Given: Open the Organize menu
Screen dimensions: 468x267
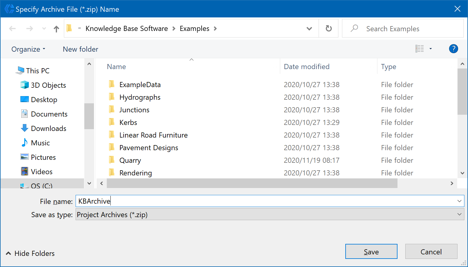Looking at the screenshot, I should [x=28, y=49].
